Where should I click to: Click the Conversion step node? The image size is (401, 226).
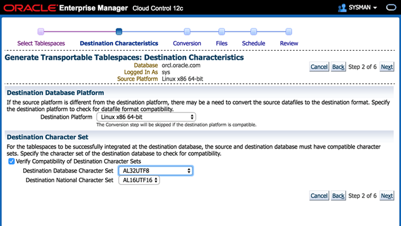187,32
